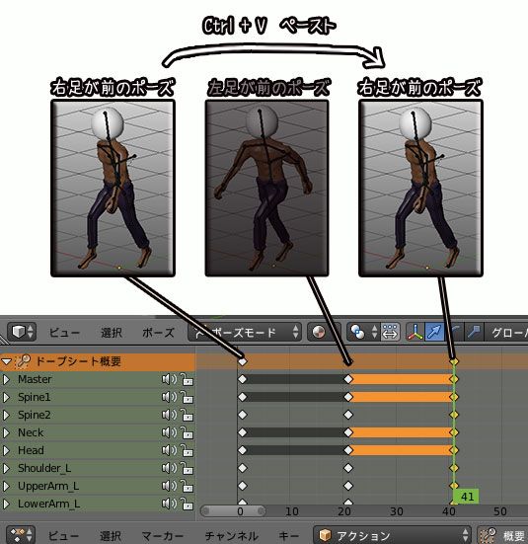
Task: Click the horizontal timeline scrollbar
Action: (x=234, y=510)
